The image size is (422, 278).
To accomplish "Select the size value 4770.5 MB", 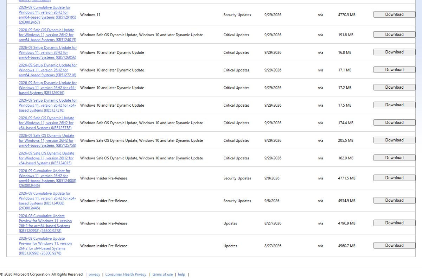I will tap(346, 15).
